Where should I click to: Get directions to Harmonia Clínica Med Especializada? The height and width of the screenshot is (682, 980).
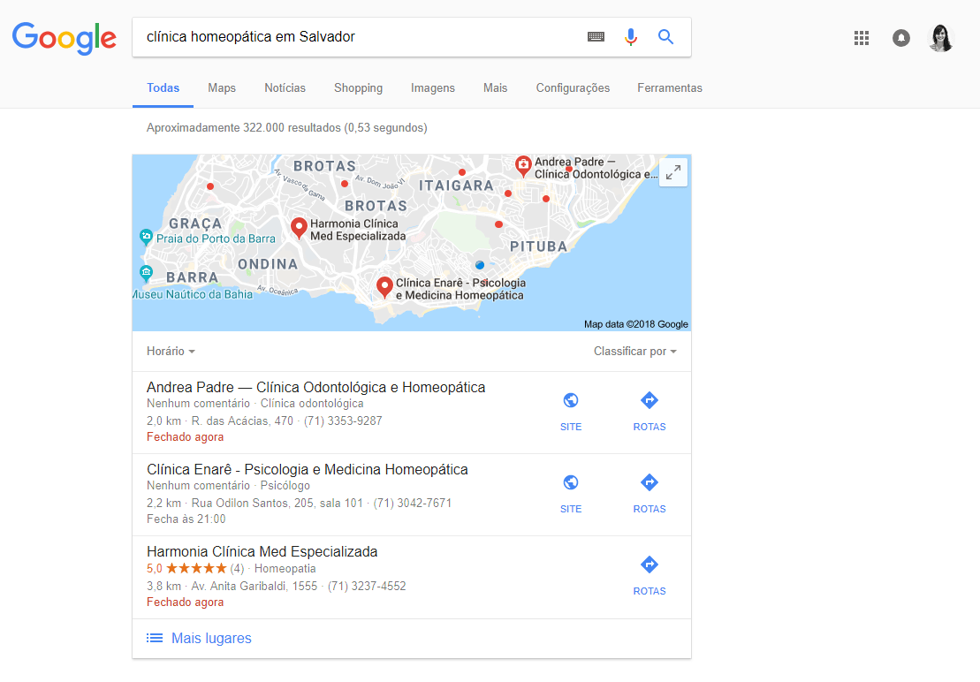(649, 575)
